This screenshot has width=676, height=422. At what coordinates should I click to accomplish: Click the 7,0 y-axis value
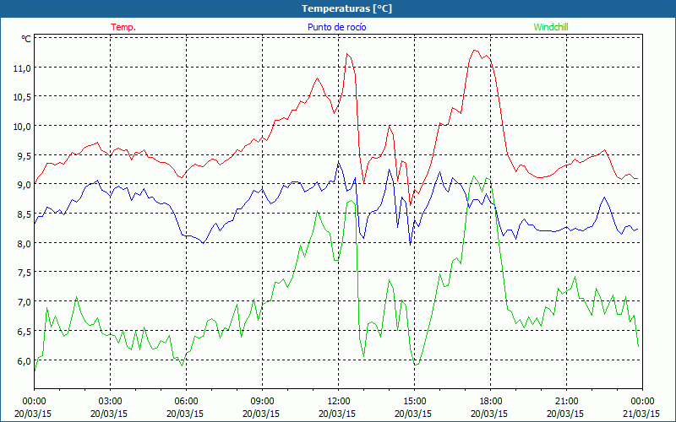tap(25, 302)
